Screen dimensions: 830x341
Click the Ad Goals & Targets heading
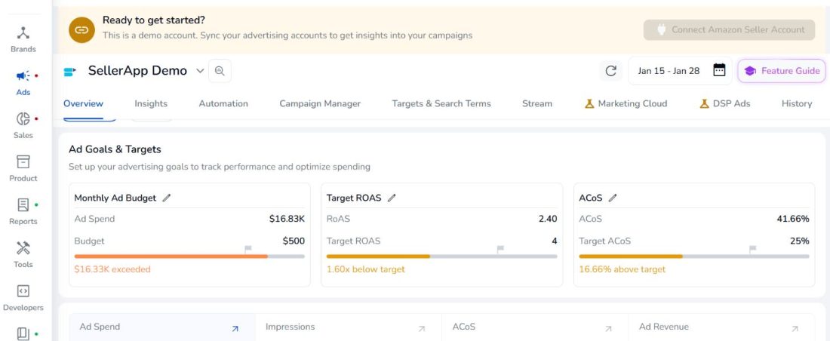pos(115,149)
